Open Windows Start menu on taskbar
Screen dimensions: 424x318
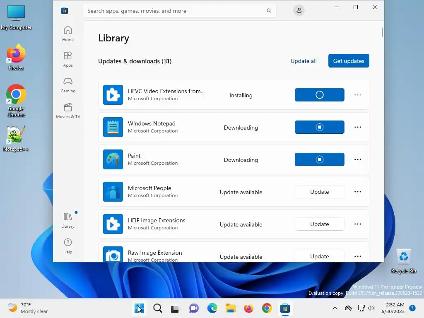[x=139, y=308]
